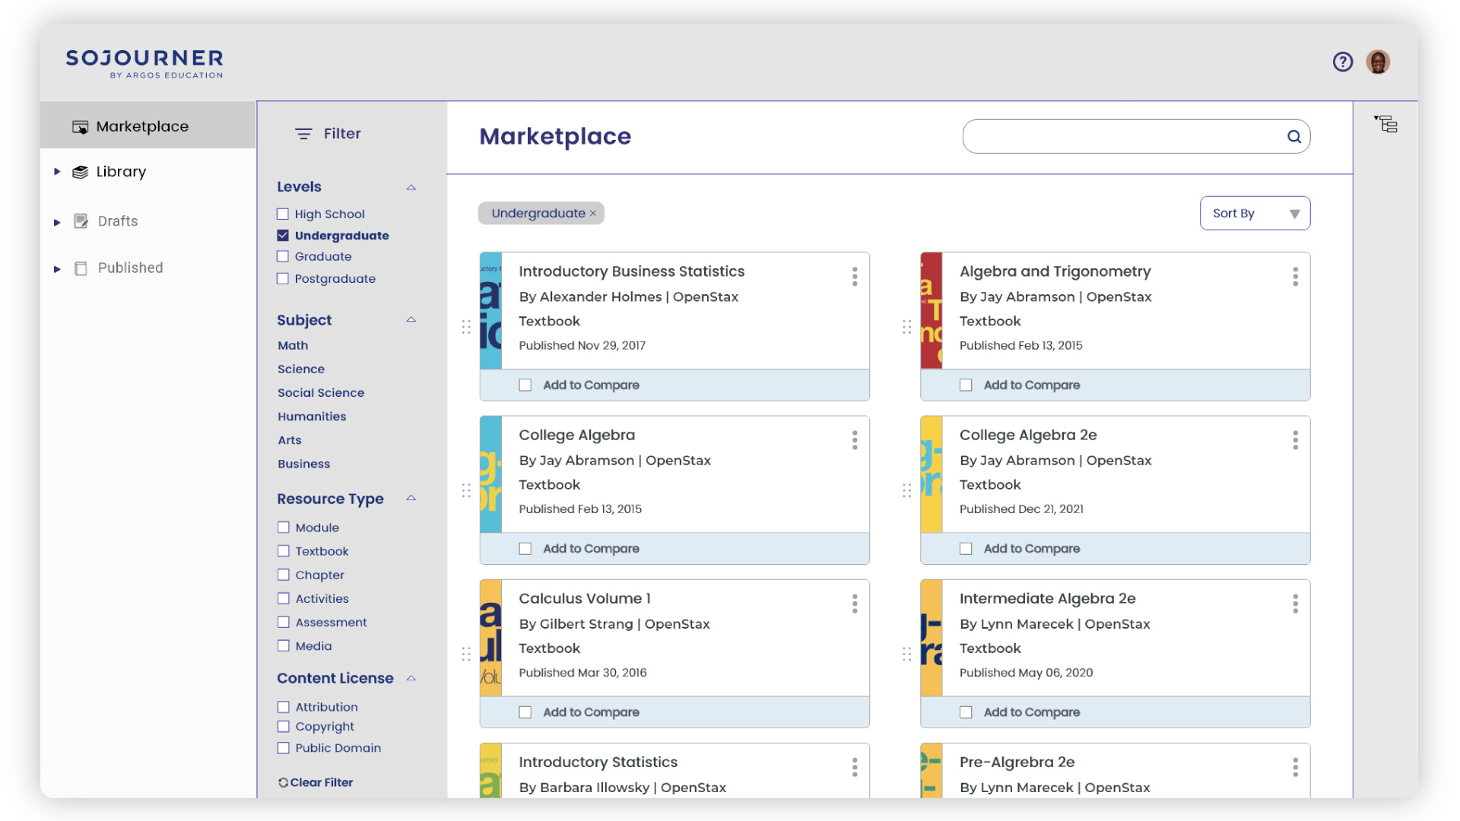Check the Attribution license
The image size is (1460, 821).
tap(284, 706)
